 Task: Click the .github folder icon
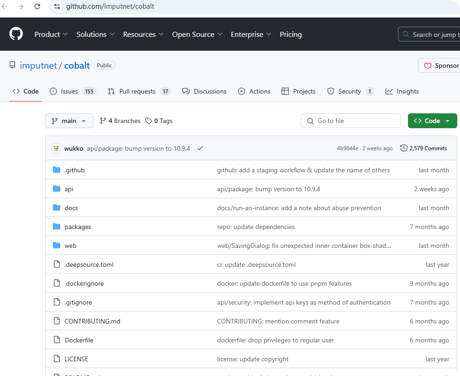pyautogui.click(x=57, y=170)
